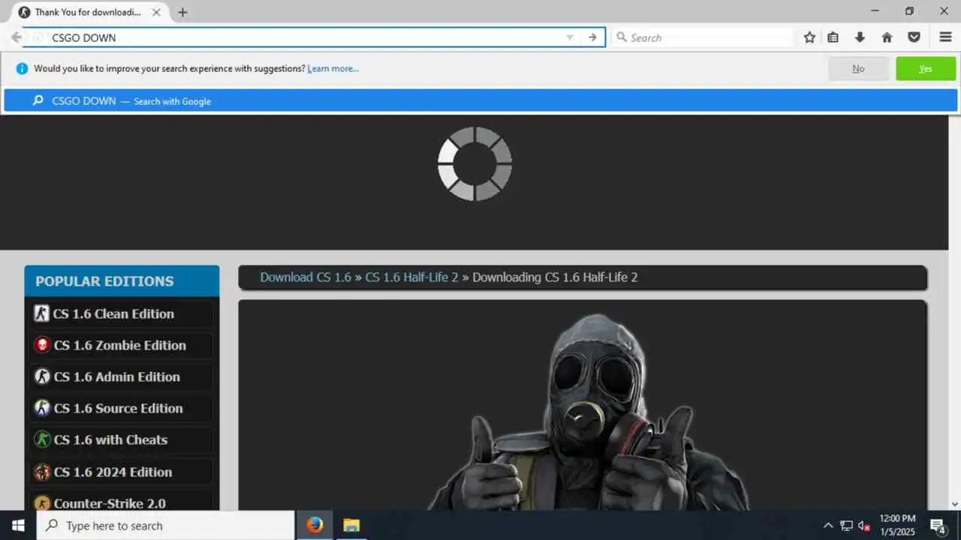Open the Firefox hamburger menu
The height and width of the screenshot is (540, 961).
(x=946, y=37)
